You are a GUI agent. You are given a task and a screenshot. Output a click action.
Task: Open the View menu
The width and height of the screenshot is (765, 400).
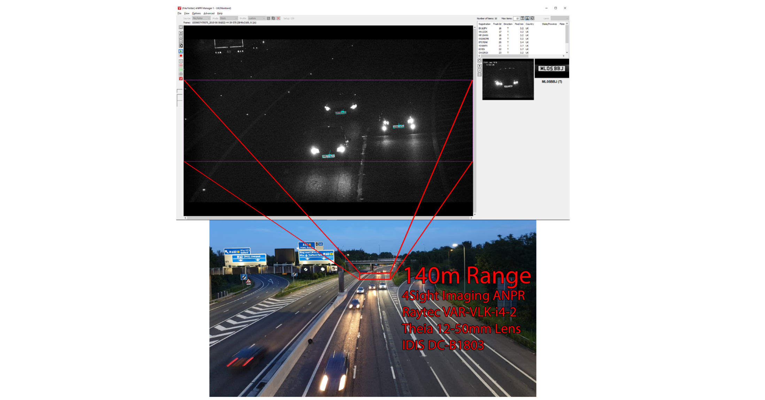187,13
